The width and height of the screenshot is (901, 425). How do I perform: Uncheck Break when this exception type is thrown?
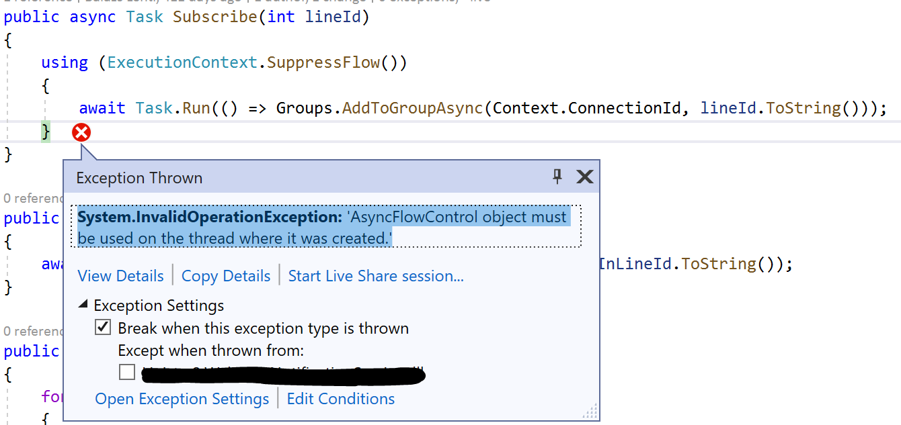coord(103,327)
